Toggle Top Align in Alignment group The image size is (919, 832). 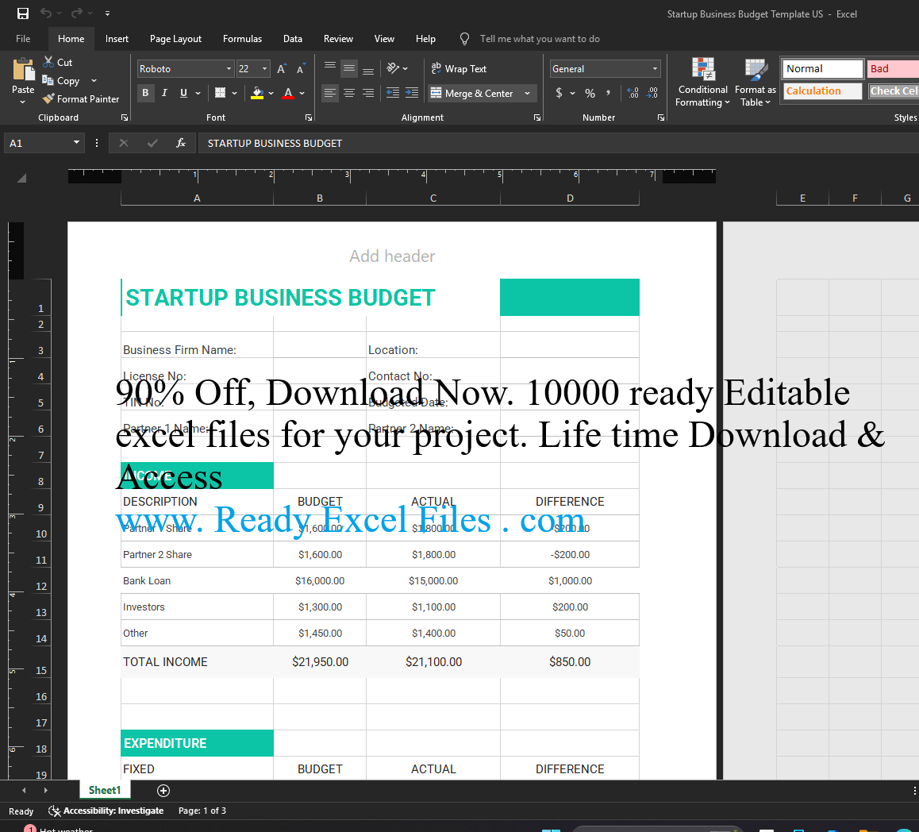[330, 67]
